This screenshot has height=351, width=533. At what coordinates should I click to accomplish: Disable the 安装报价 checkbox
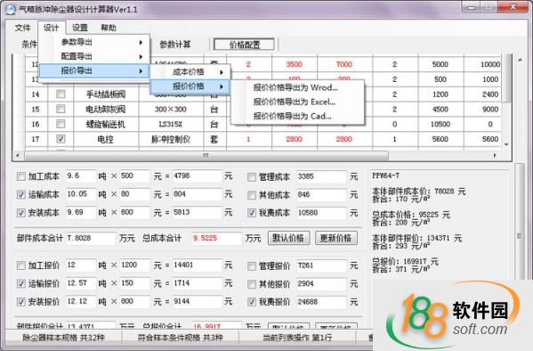(21, 302)
